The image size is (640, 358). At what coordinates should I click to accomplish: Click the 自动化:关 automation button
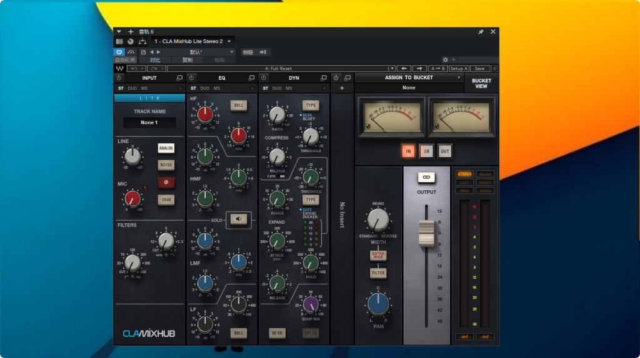(125, 60)
